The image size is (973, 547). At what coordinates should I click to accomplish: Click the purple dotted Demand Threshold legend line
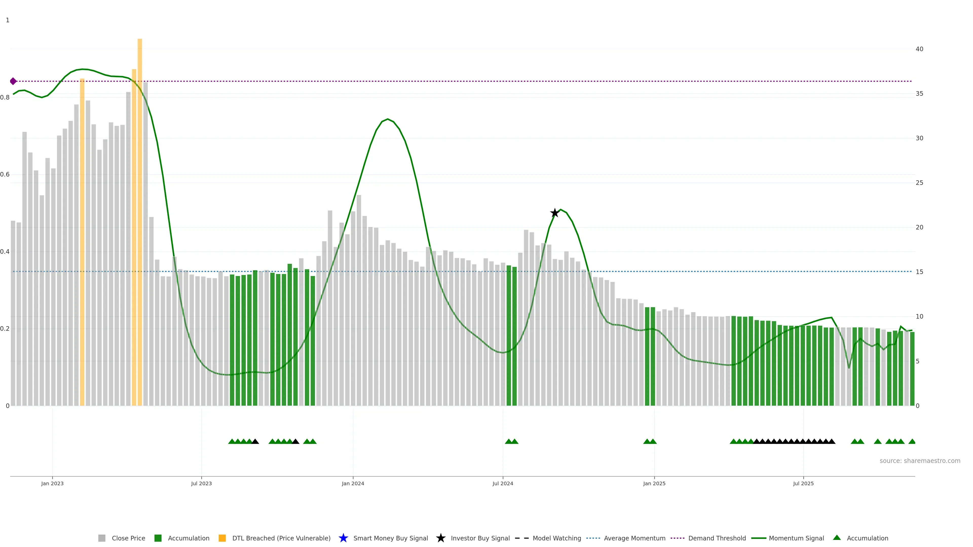(678, 538)
